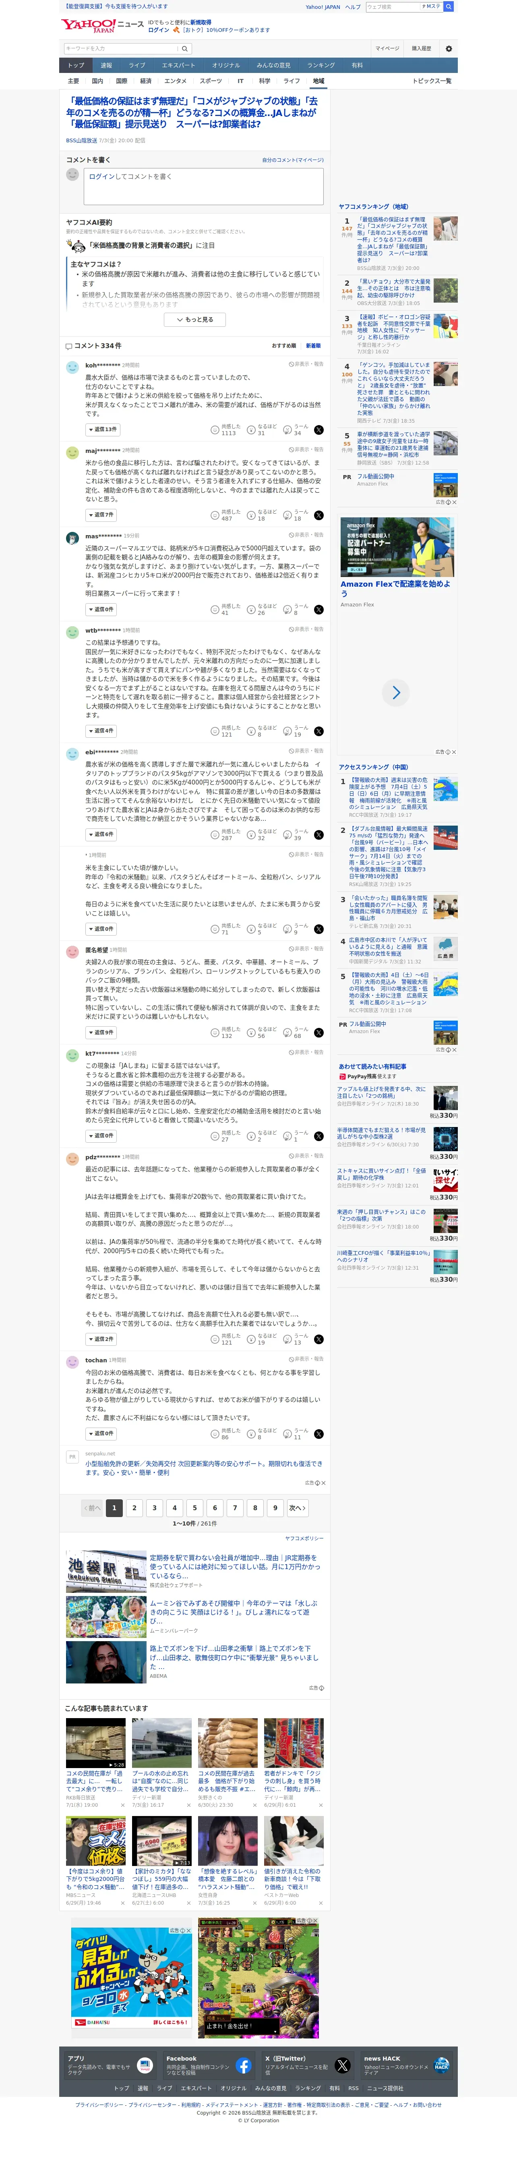Open the 速報 navigation tab
The width and height of the screenshot is (517, 2169).
click(x=106, y=65)
